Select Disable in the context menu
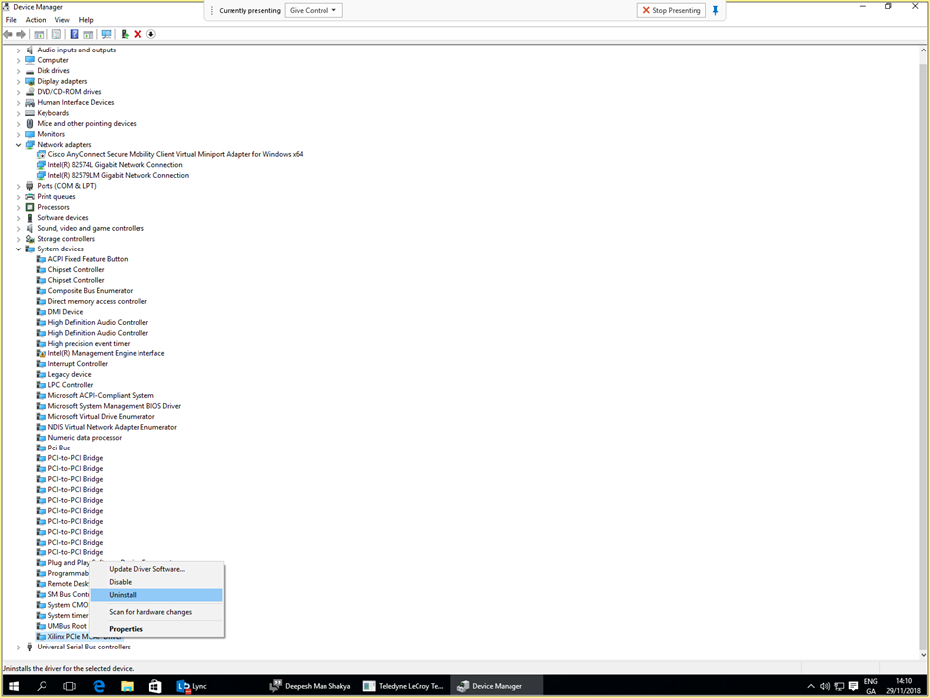 (121, 582)
